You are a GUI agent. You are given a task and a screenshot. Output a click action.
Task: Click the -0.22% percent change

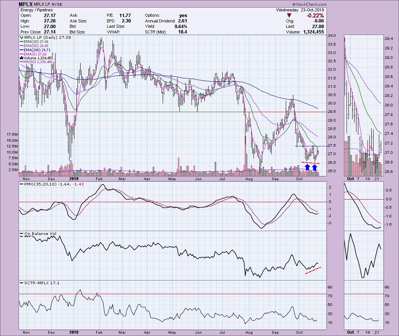coord(315,16)
